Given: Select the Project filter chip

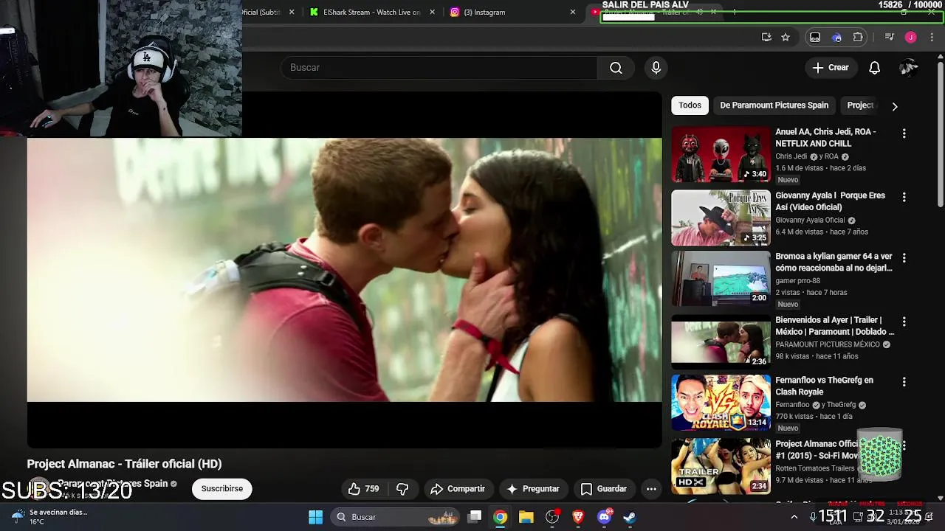Looking at the screenshot, I should (860, 105).
